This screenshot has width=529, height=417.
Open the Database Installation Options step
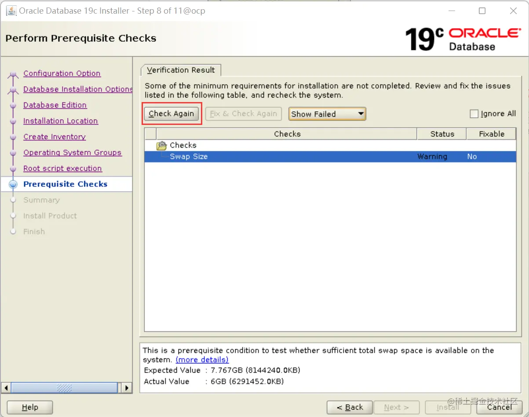coord(78,89)
